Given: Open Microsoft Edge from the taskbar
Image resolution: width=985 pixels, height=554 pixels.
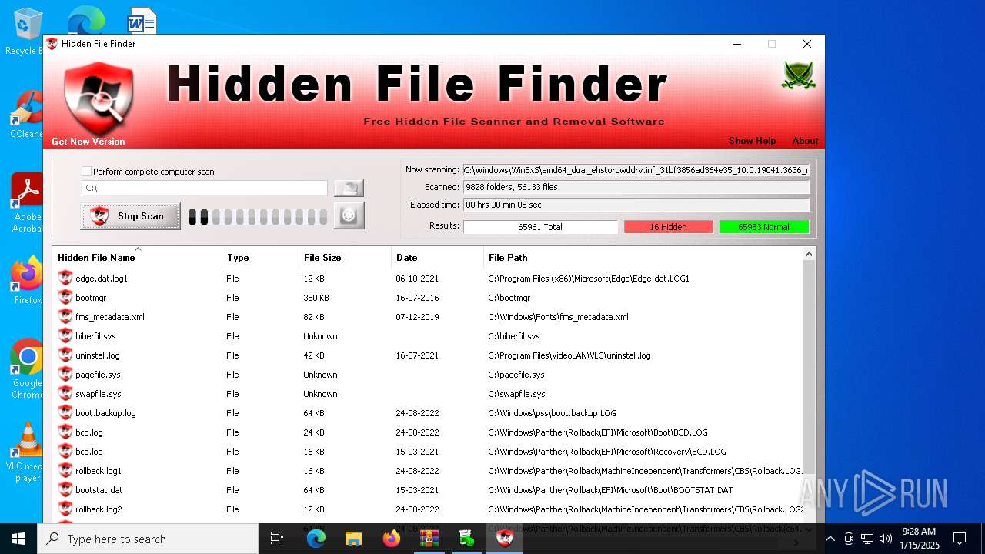Looking at the screenshot, I should 316,539.
